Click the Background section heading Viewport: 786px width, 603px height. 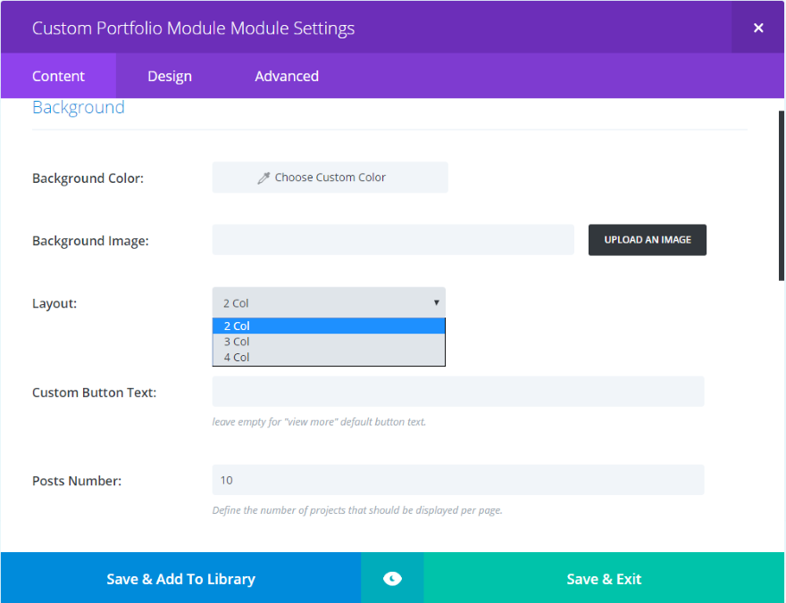click(79, 108)
